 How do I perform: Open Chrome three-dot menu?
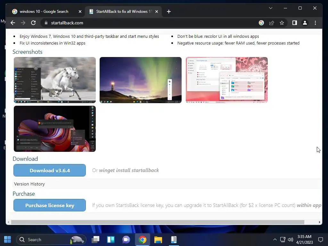point(315,23)
